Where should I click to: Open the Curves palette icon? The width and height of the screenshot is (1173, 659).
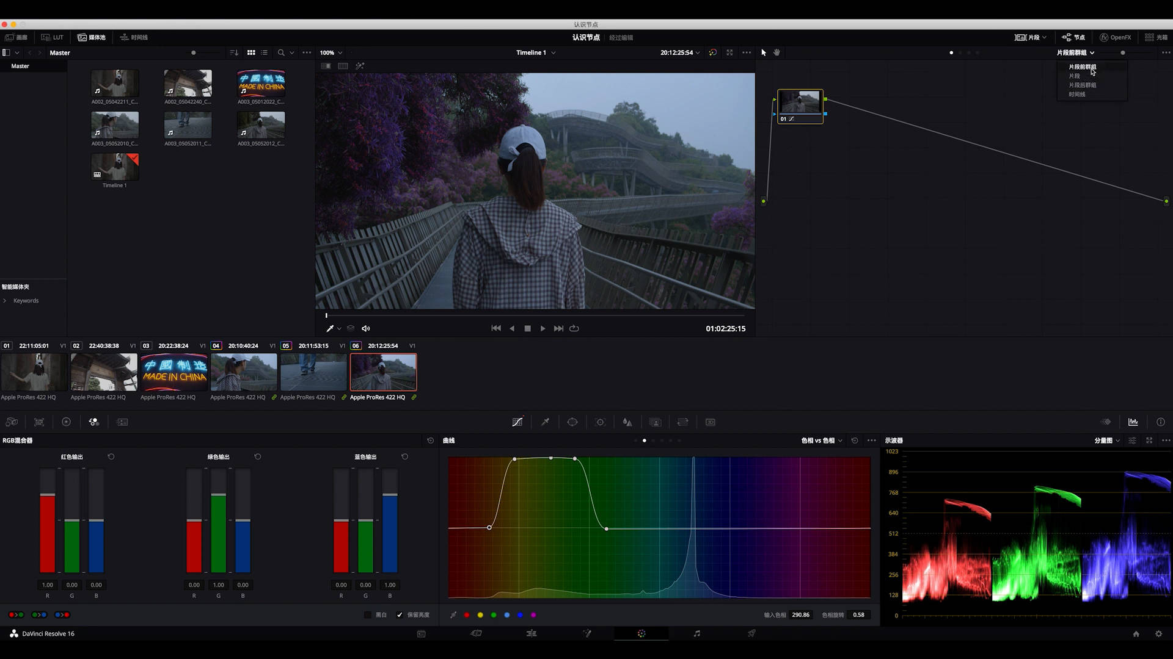tap(517, 422)
